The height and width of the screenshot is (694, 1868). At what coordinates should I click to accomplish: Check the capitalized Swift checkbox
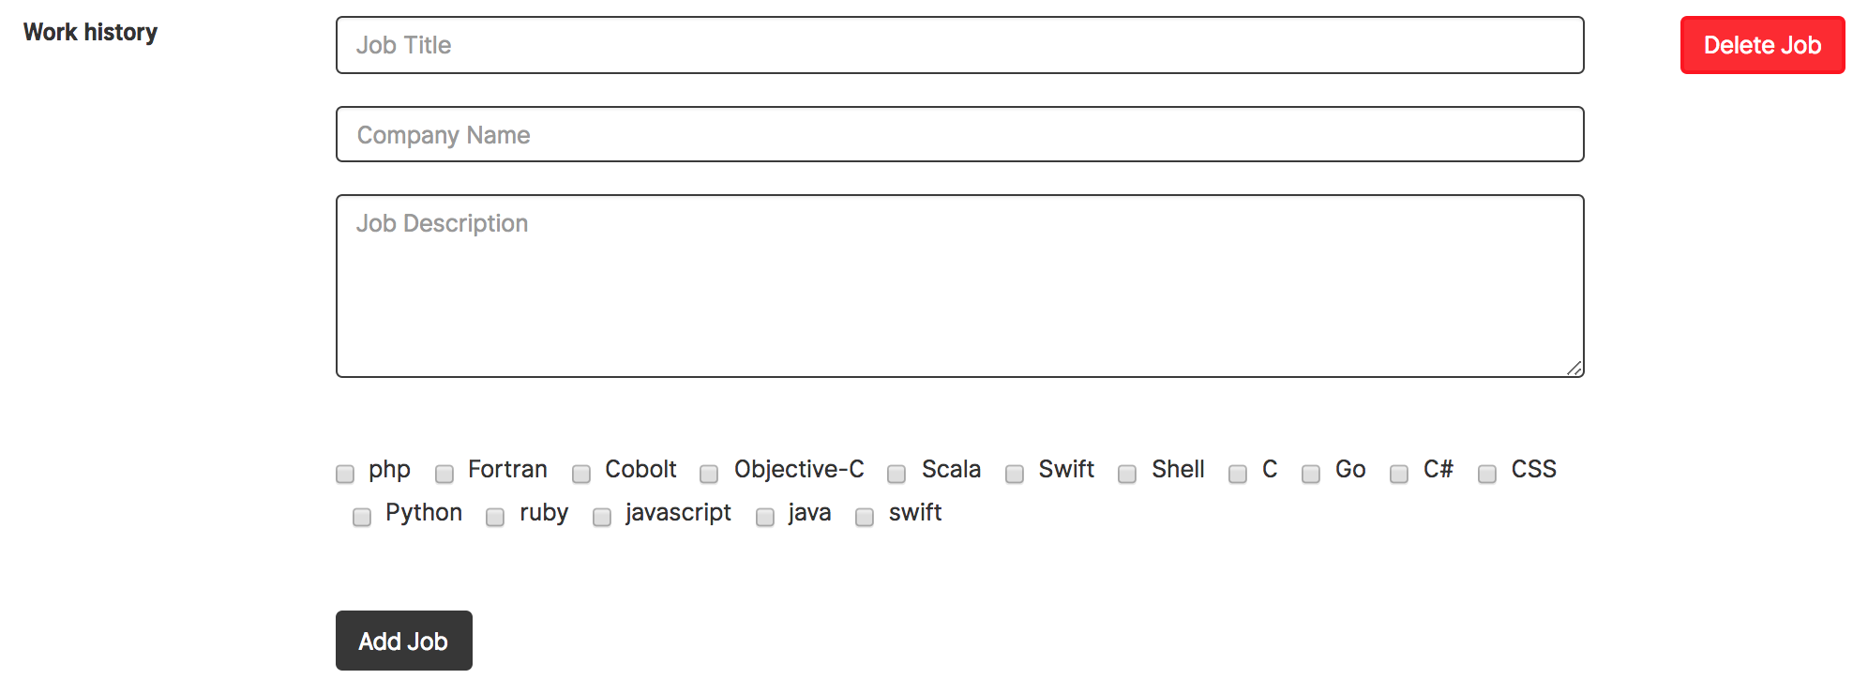pyautogui.click(x=1015, y=474)
